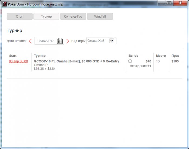This screenshot has width=189, height=149.
Task: Open the Вид игры combo box
Action: (x=101, y=41)
